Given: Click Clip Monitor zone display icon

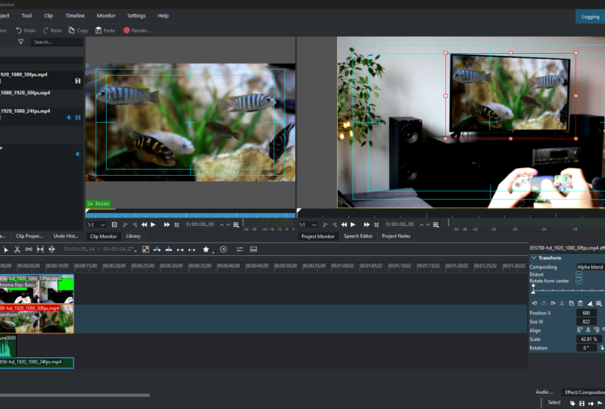Looking at the screenshot, I should click(x=114, y=224).
